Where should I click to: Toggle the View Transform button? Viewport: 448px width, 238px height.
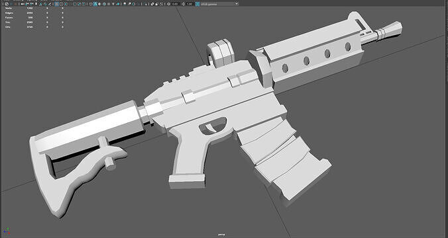197,4
